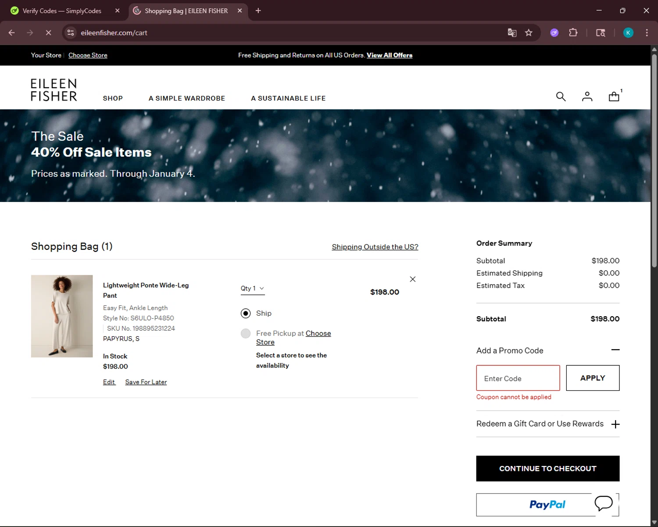Viewport: 658px width, 527px height.
Task: Open a new browser tab
Action: point(258,11)
